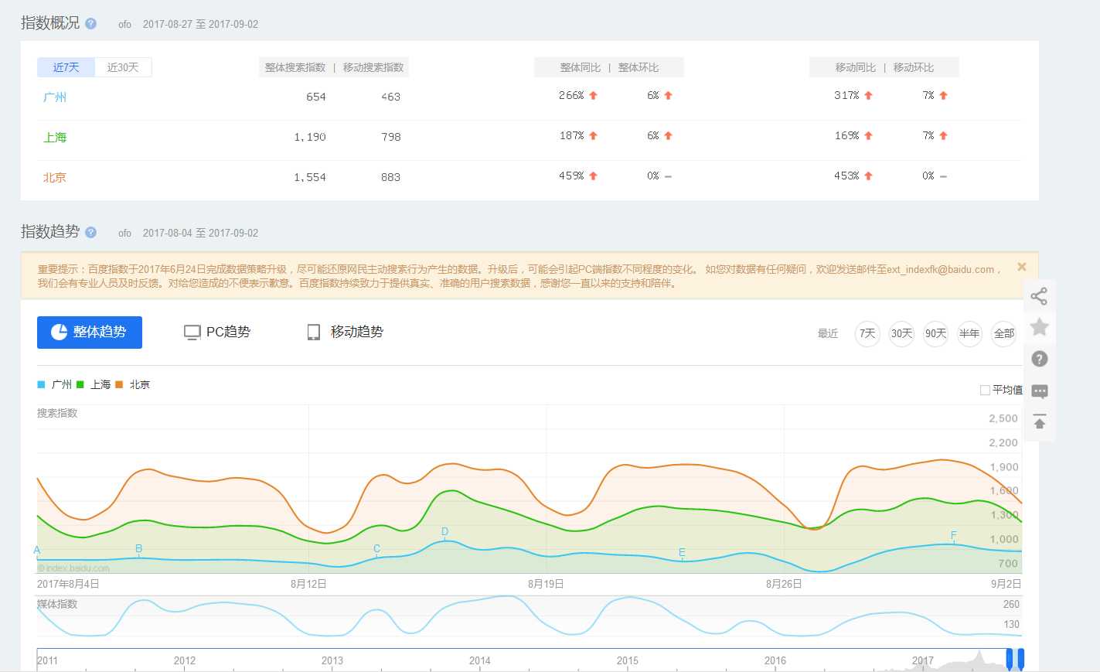Click 上海 mobile year-over-year 169% value
Screen dimensions: 1100x672
847,135
